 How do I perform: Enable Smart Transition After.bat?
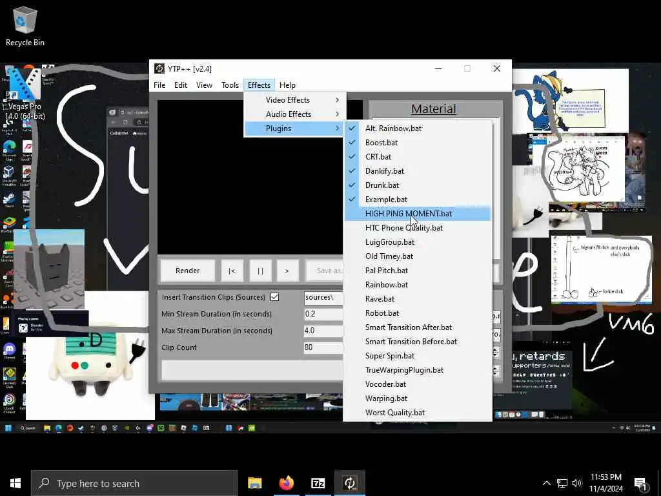click(418, 327)
